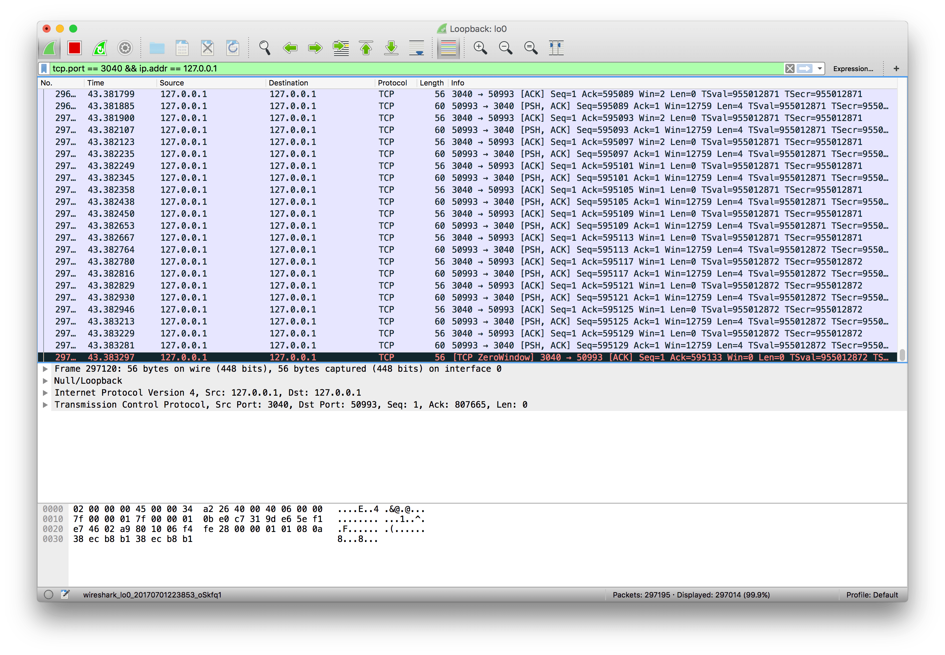
Task: Go to a specified packet
Action: click(340, 48)
